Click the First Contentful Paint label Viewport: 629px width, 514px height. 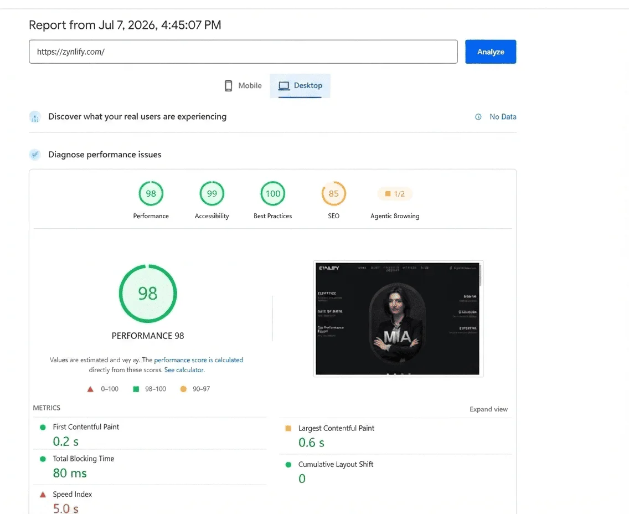[x=86, y=427]
